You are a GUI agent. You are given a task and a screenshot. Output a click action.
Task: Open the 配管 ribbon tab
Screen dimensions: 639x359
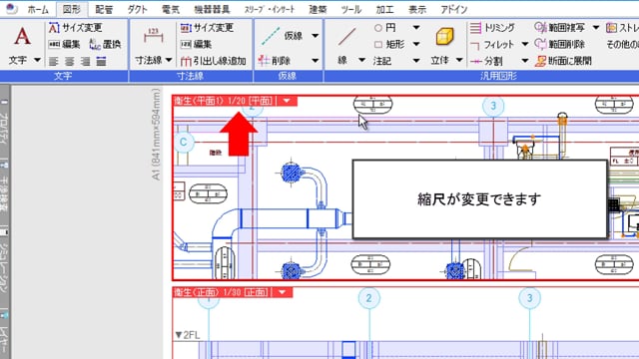click(x=104, y=9)
